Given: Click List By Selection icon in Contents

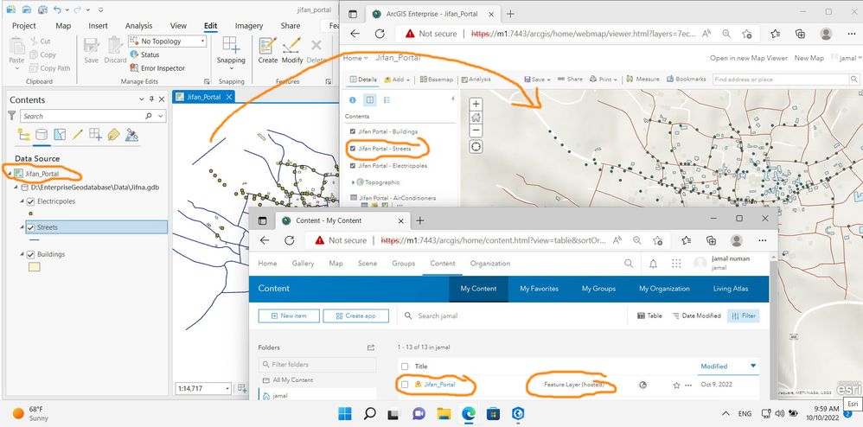Looking at the screenshot, I should (x=60, y=134).
